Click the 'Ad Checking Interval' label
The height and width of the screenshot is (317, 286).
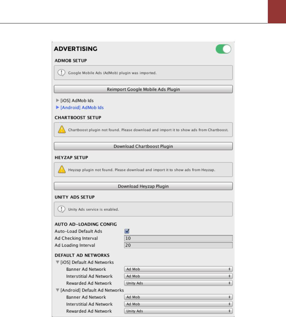(76, 238)
